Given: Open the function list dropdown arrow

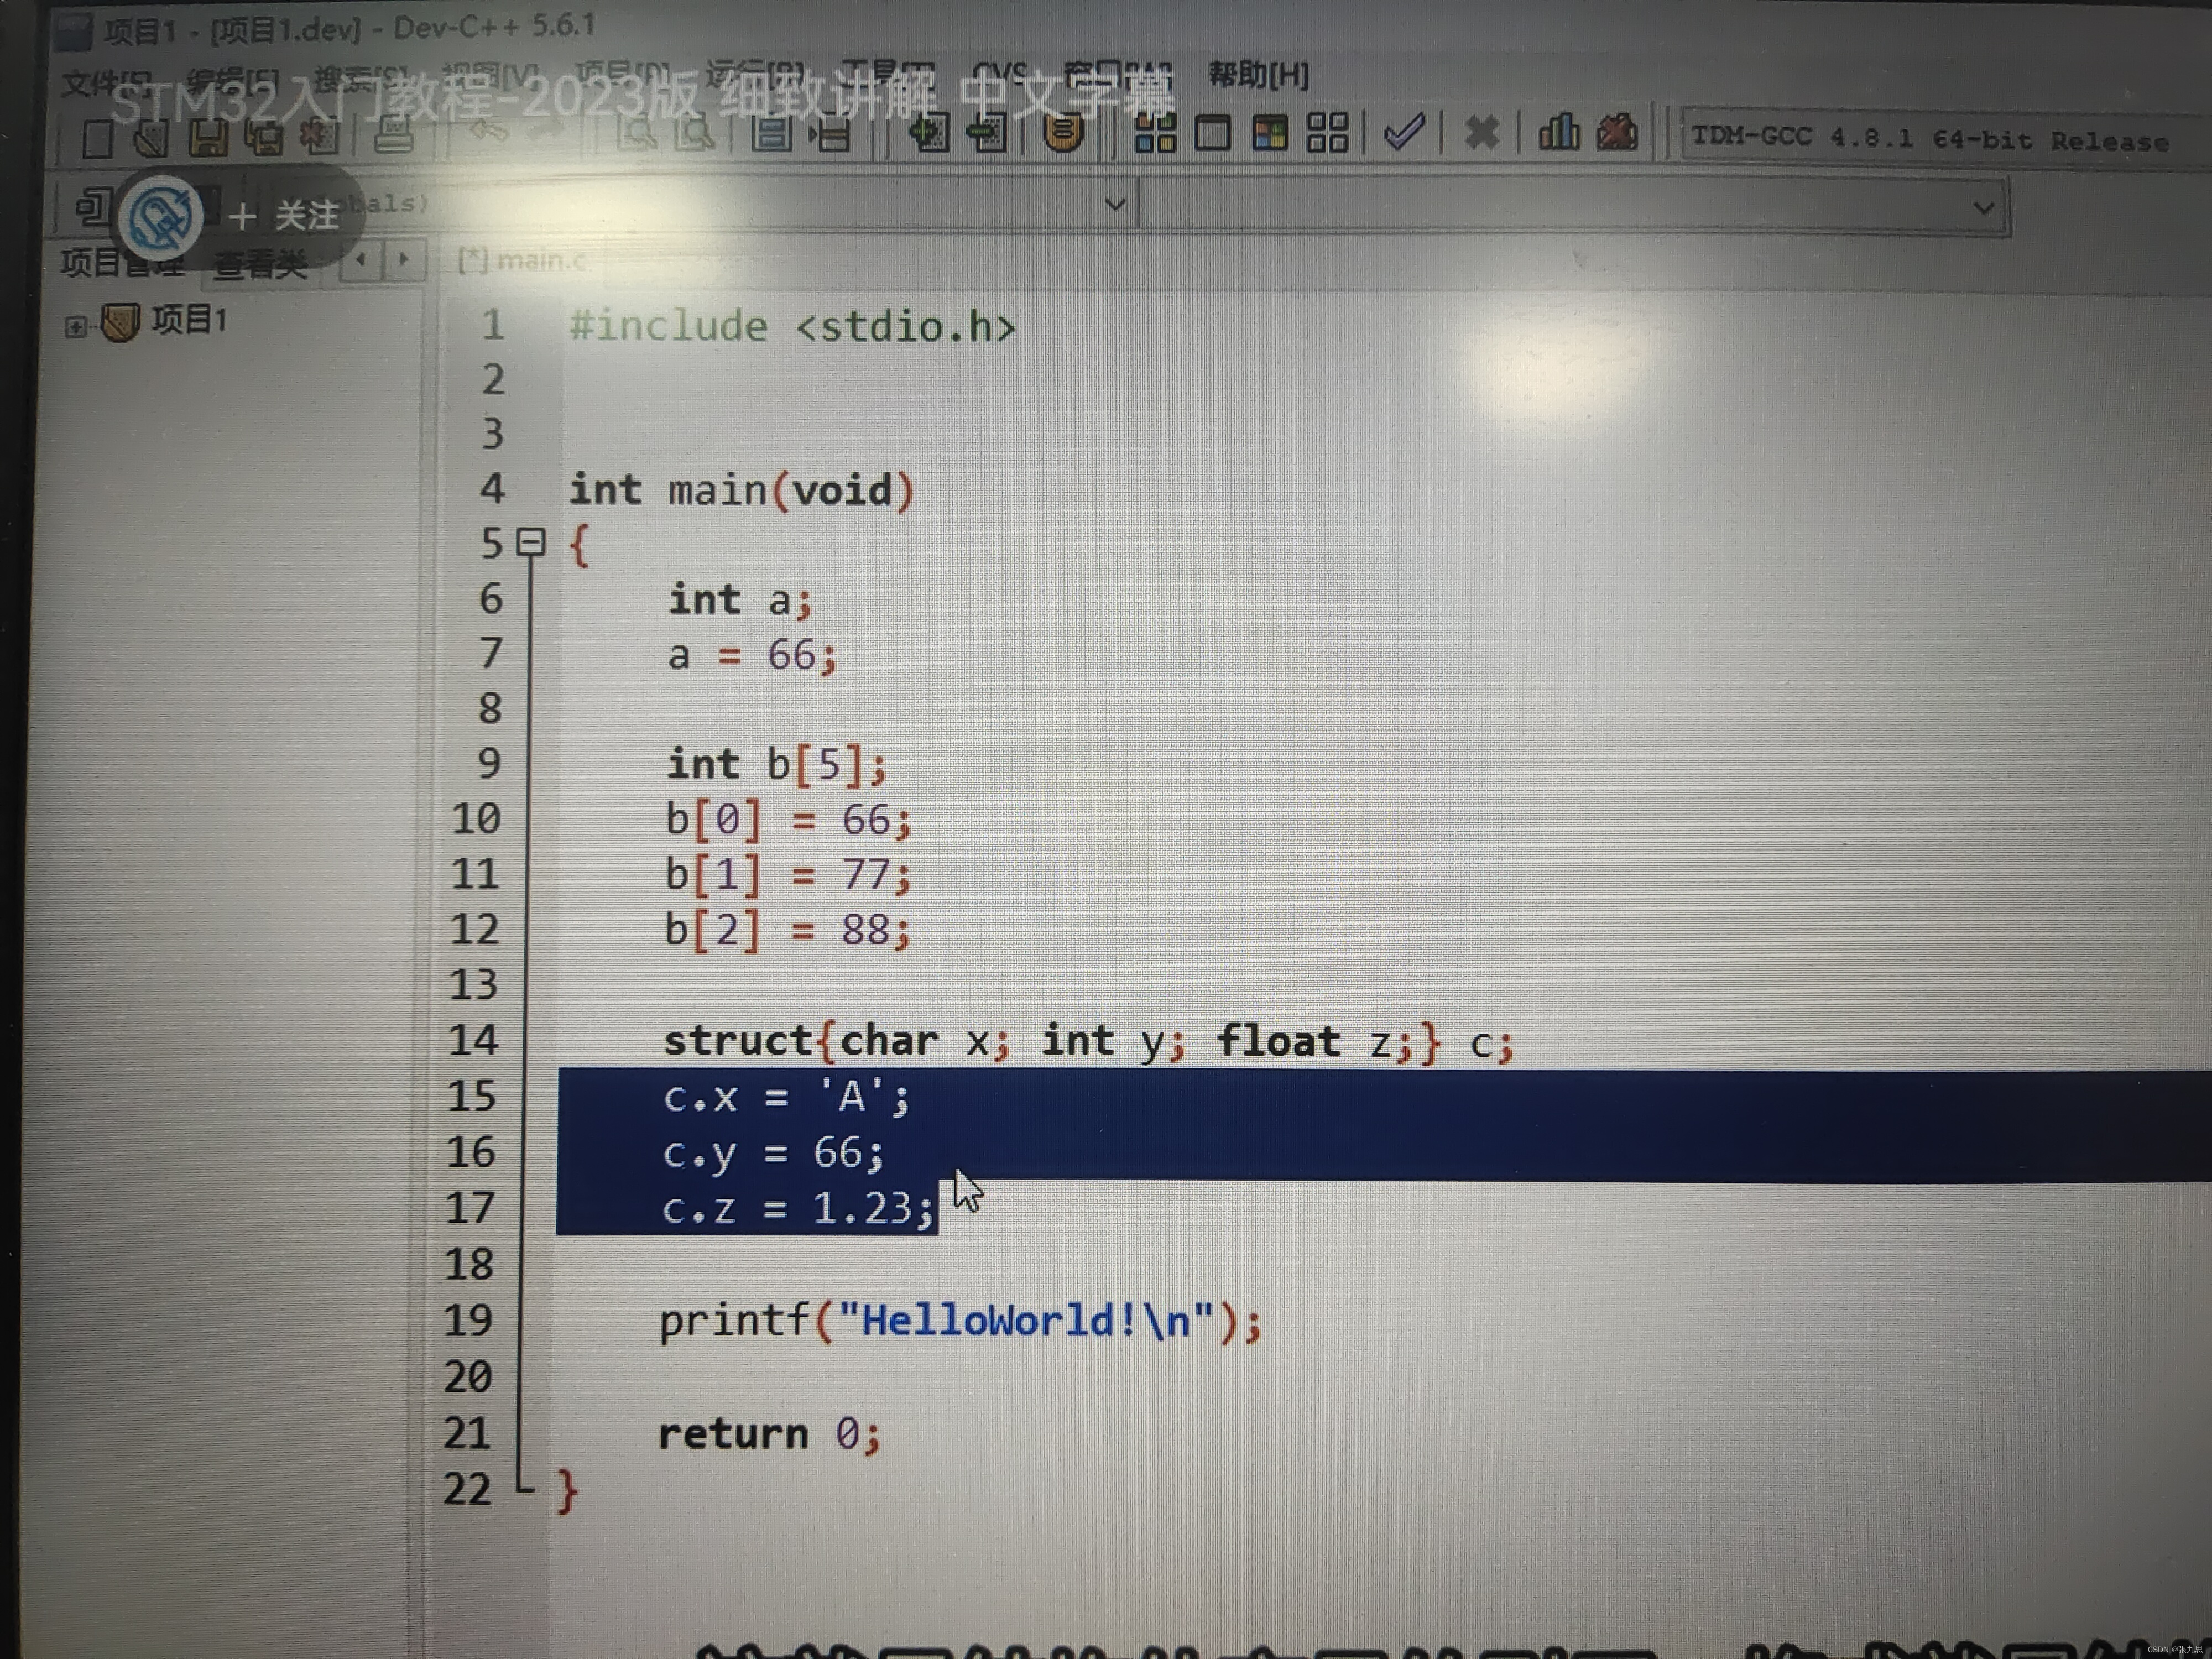Looking at the screenshot, I should (x=1983, y=208).
